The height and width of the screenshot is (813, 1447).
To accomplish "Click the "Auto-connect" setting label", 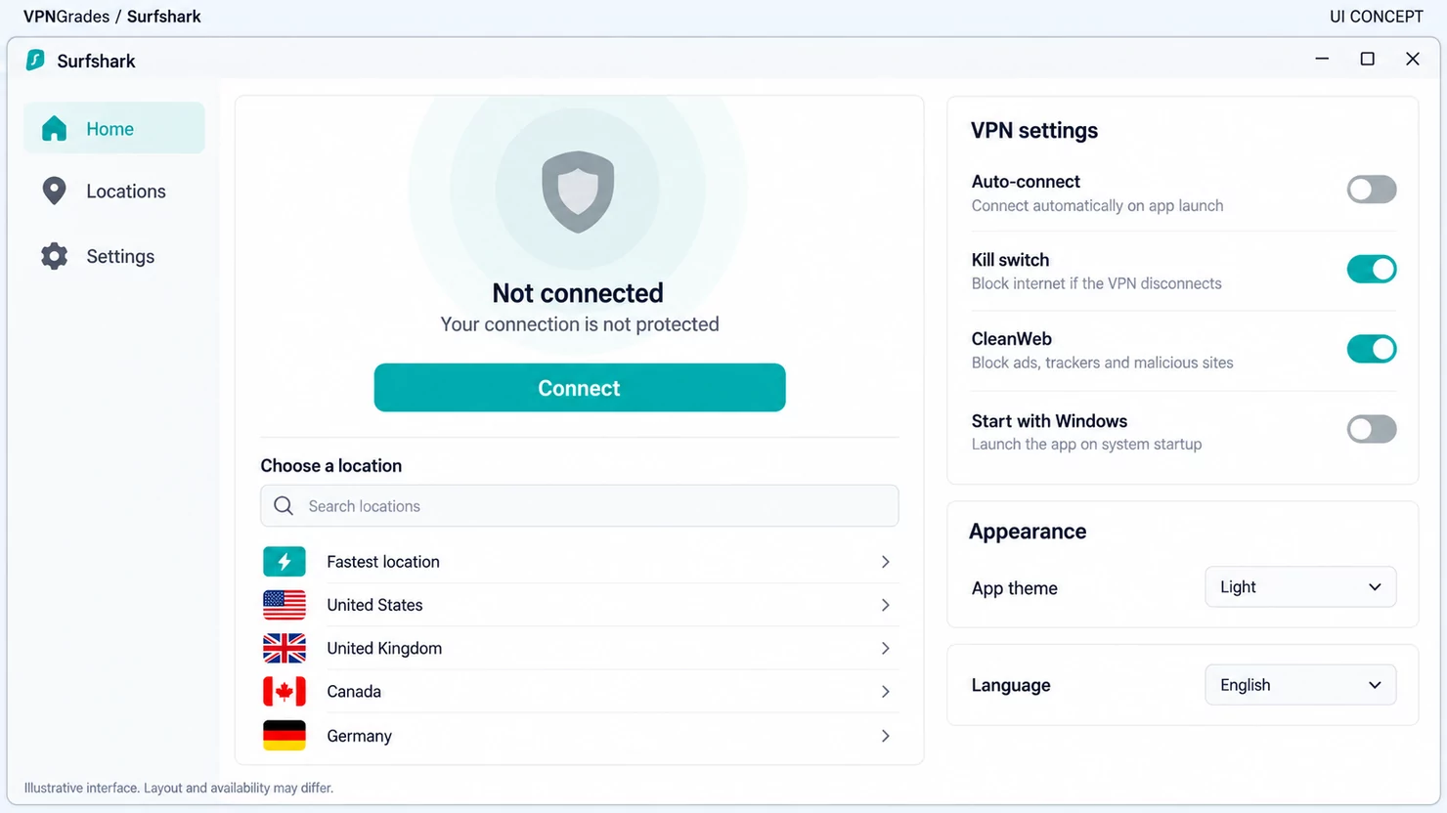I will tap(1026, 182).
